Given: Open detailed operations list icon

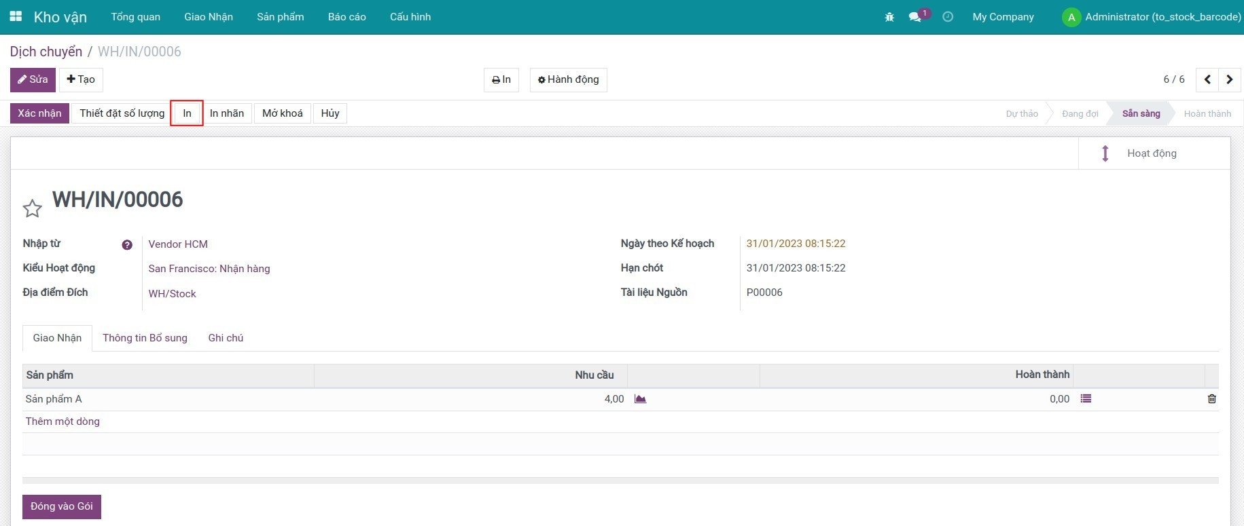Looking at the screenshot, I should pyautogui.click(x=1086, y=399).
